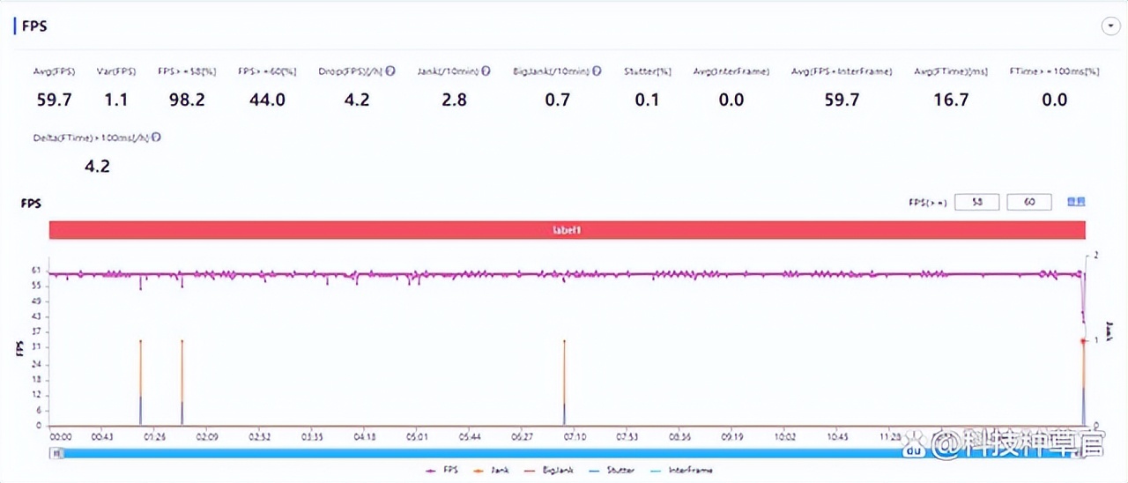Screen dimensions: 1128x483
Task: Hide the BigJank series via the legend
Action: pyautogui.click(x=555, y=470)
